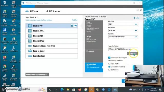Click the Firefox icon in the taskbar
Viewport: 164px width, 92px height.
[80, 90]
